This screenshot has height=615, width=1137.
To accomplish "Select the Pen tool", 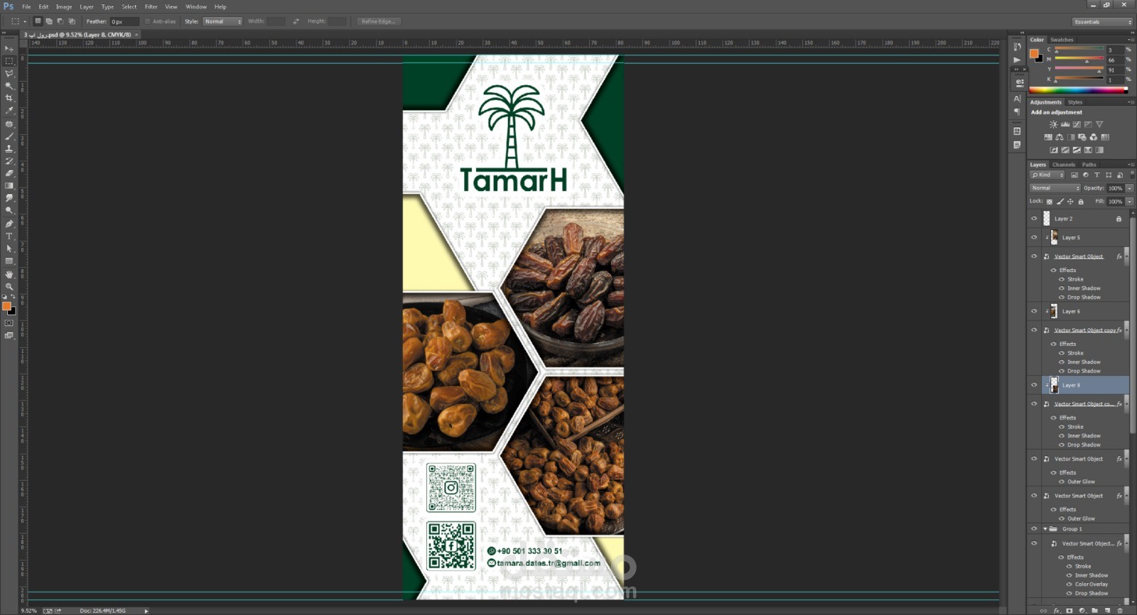I will pyautogui.click(x=9, y=224).
